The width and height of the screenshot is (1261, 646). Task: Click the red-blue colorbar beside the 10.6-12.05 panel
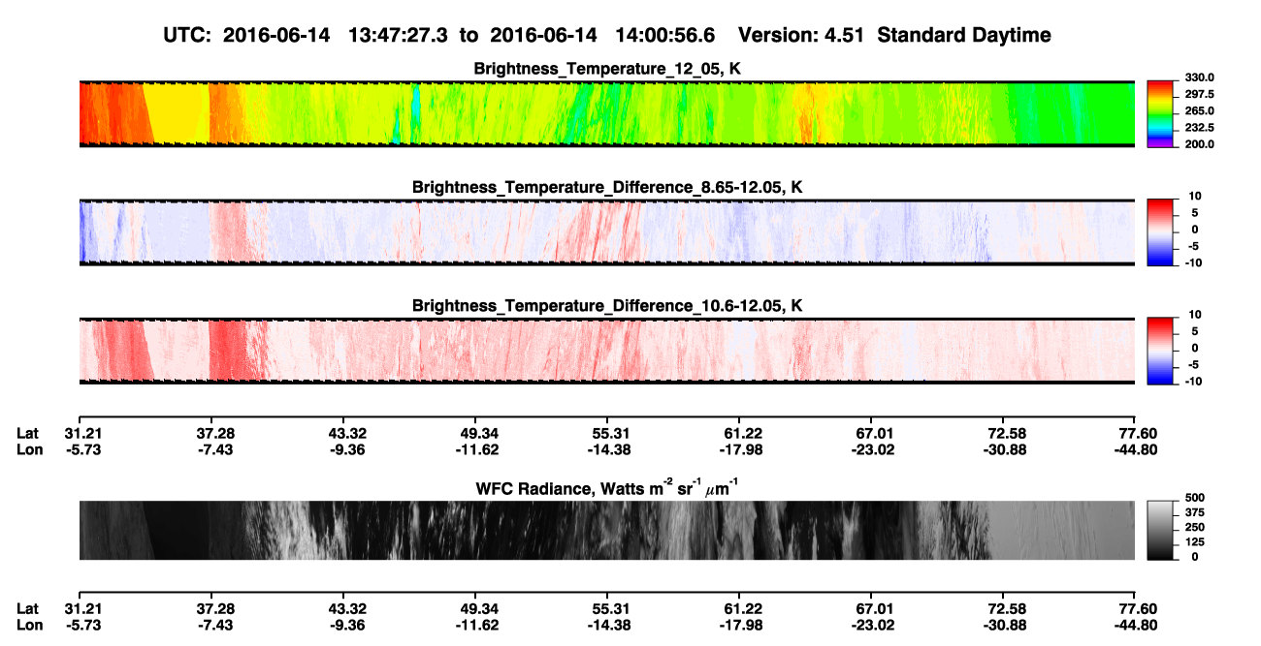(x=1159, y=349)
